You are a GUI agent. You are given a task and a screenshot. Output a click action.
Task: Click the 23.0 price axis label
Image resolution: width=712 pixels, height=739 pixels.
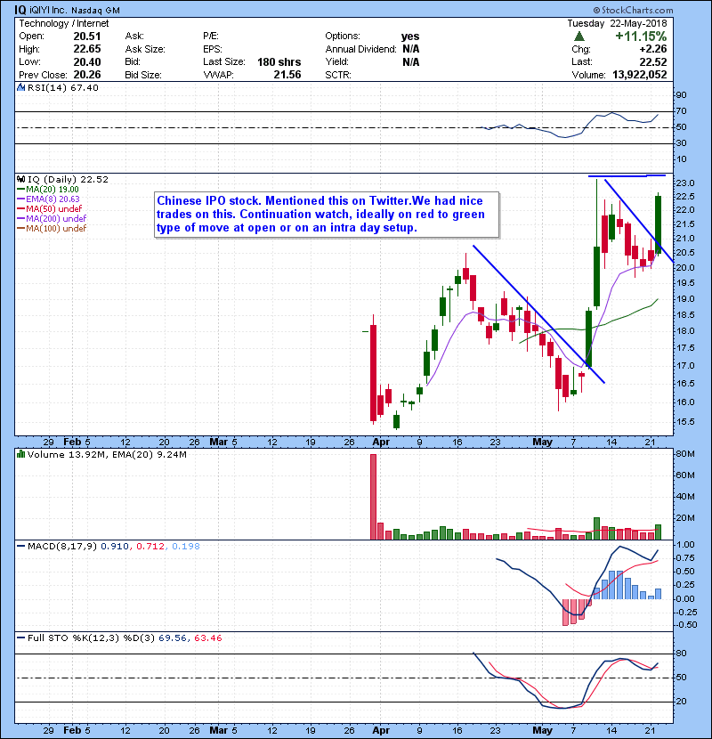[x=685, y=183]
